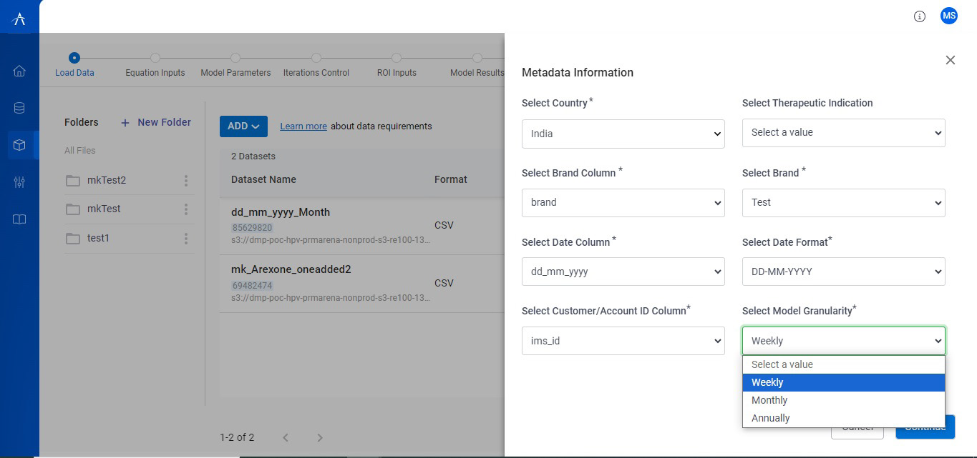
Task: Click New Folder to create folder
Action: pyautogui.click(x=156, y=122)
